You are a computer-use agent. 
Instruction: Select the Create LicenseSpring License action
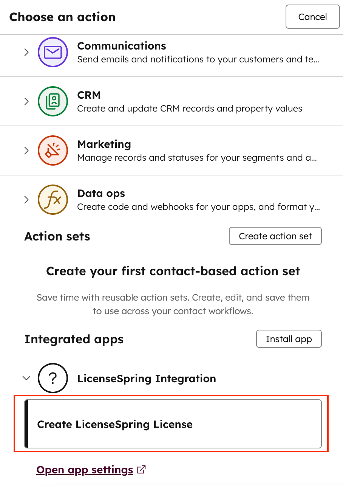point(173,424)
